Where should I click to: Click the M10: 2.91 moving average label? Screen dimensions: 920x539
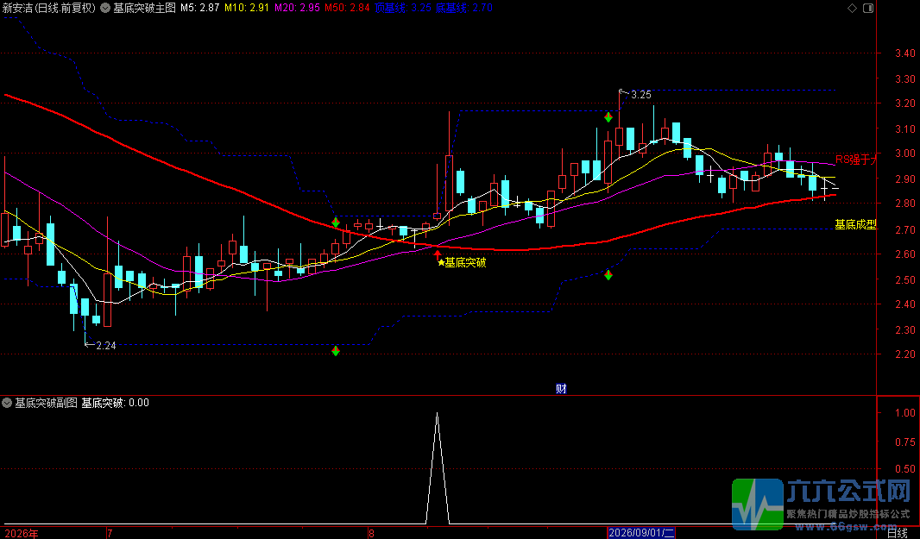pyautogui.click(x=247, y=9)
